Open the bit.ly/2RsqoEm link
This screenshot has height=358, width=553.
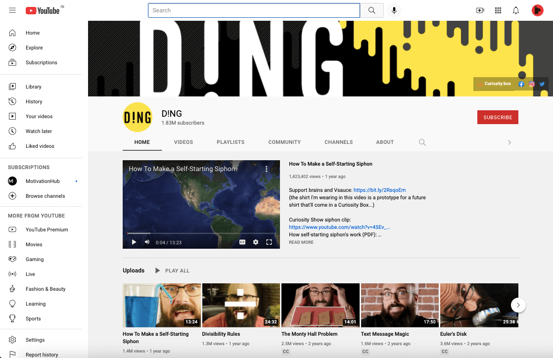coord(379,190)
